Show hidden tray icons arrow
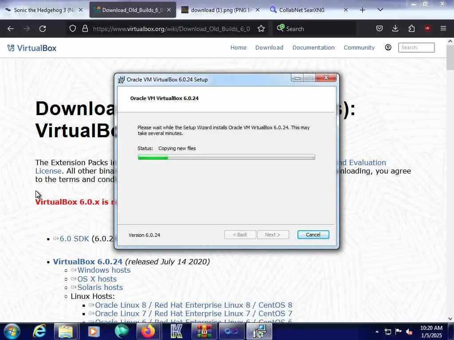The height and width of the screenshot is (340, 454). tap(377, 332)
